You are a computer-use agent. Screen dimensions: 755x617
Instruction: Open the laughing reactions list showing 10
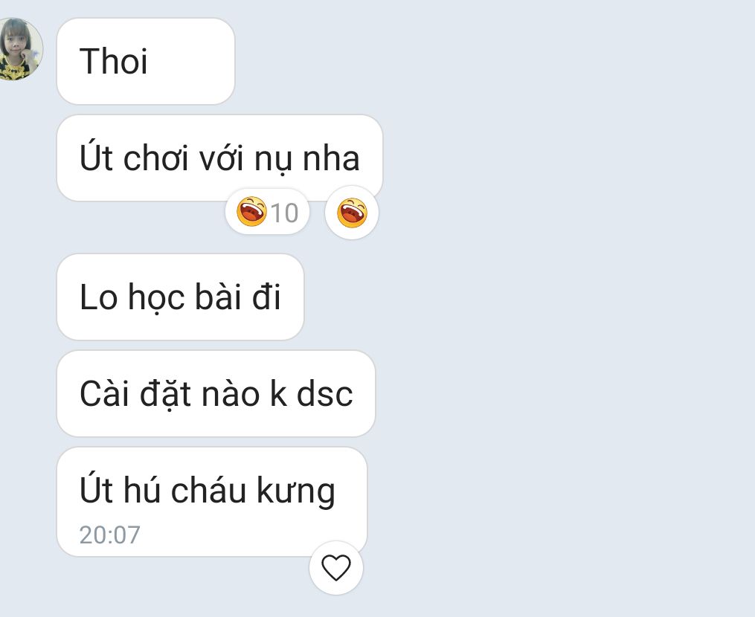pos(267,213)
